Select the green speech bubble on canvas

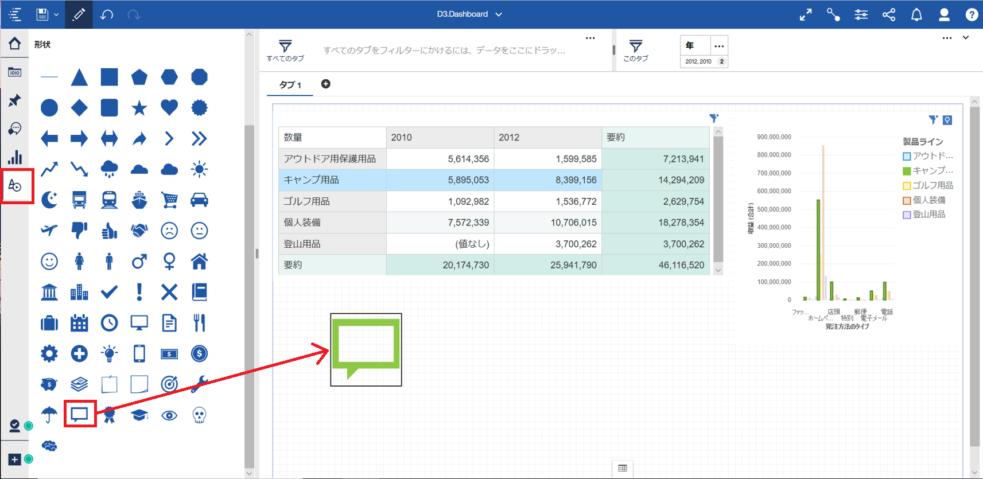tap(366, 349)
